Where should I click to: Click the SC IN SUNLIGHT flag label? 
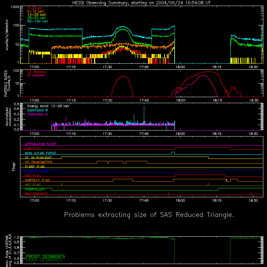click(38, 158)
